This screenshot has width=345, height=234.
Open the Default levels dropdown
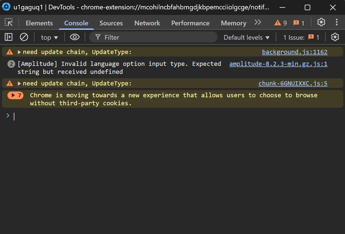(246, 37)
